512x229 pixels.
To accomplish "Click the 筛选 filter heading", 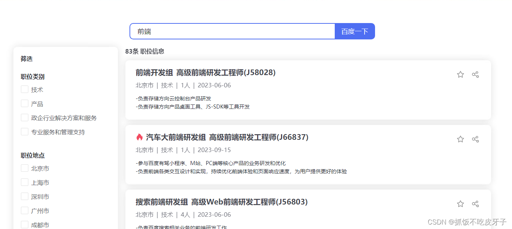I will (27, 59).
